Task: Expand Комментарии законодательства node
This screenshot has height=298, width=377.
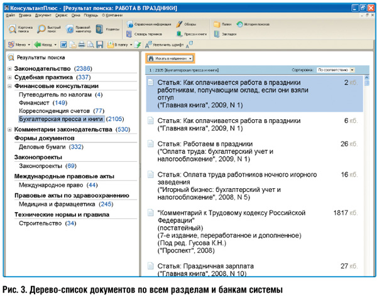Action: 9,129
